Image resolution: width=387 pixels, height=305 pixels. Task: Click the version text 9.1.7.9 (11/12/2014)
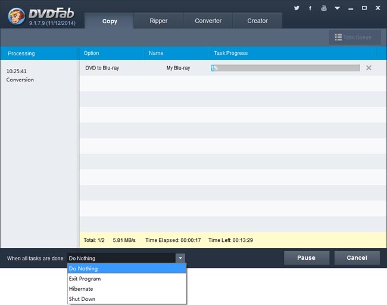pyautogui.click(x=52, y=23)
